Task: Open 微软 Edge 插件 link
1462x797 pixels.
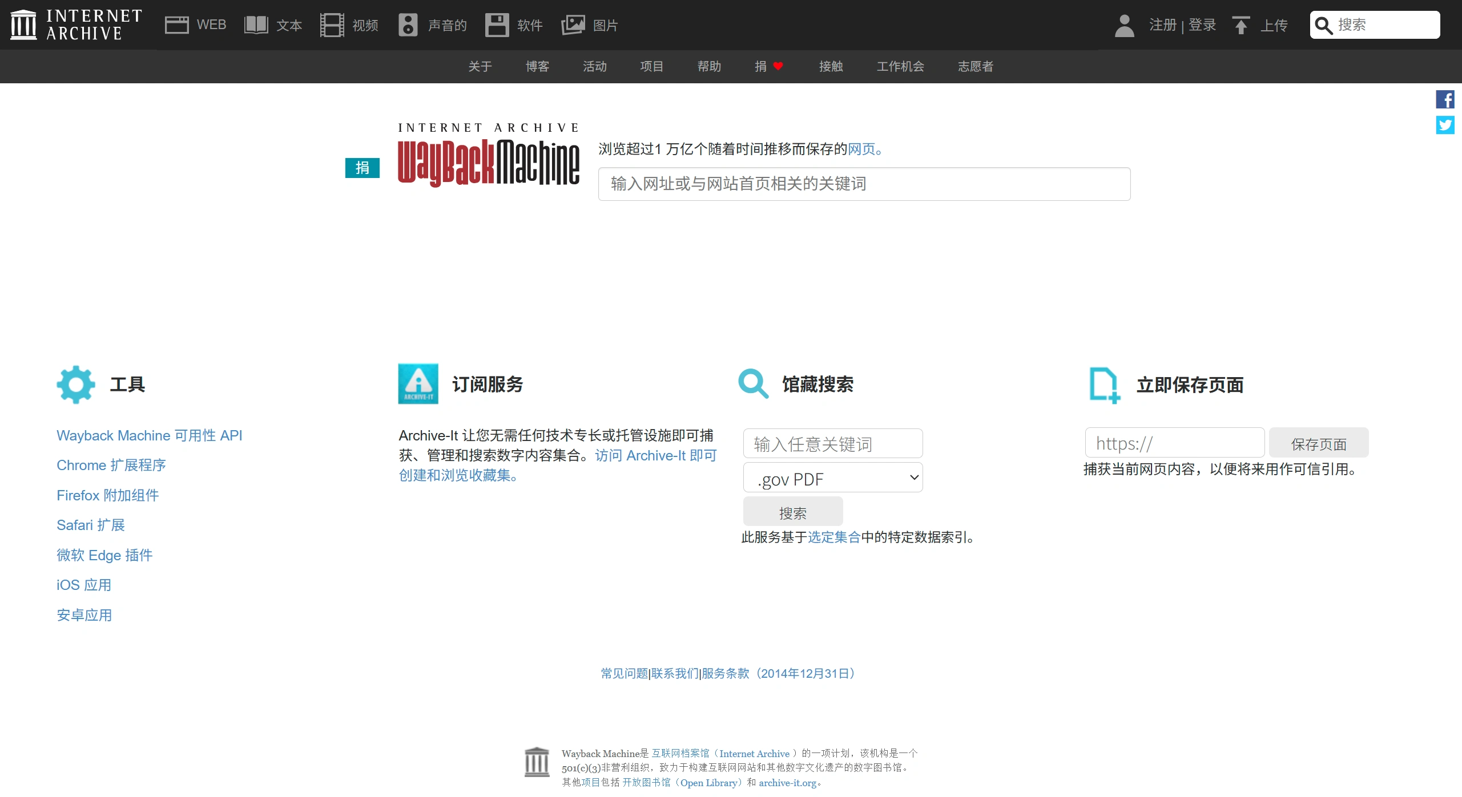Action: coord(104,555)
